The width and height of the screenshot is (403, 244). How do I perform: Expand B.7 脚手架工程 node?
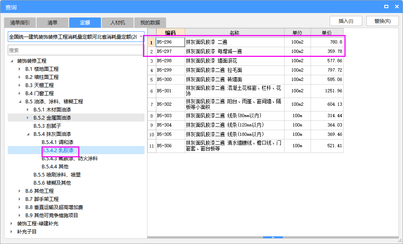point(20,199)
